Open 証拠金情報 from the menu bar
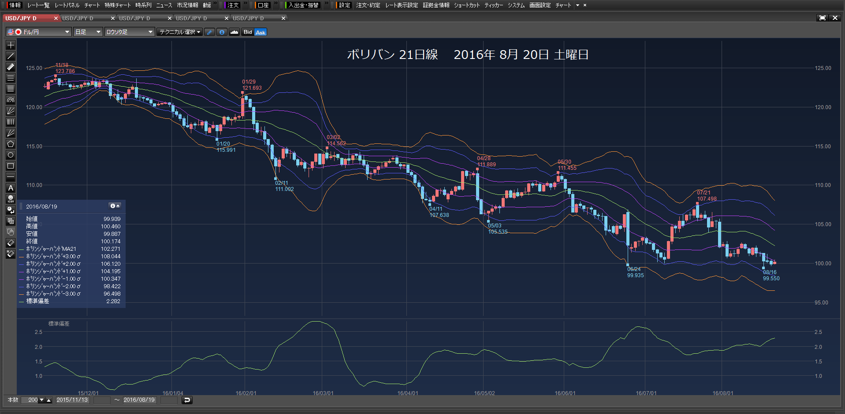 coord(436,5)
